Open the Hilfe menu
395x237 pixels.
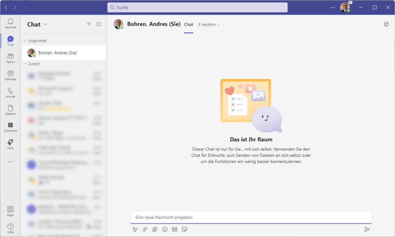pyautogui.click(x=10, y=228)
